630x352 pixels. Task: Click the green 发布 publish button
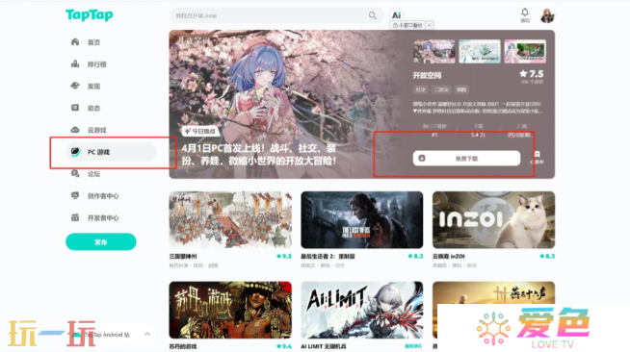(101, 241)
